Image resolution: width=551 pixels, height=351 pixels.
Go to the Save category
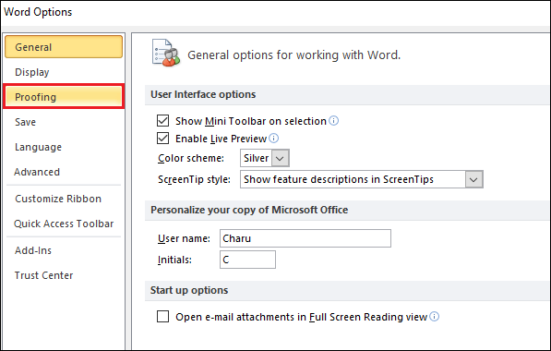[64, 122]
